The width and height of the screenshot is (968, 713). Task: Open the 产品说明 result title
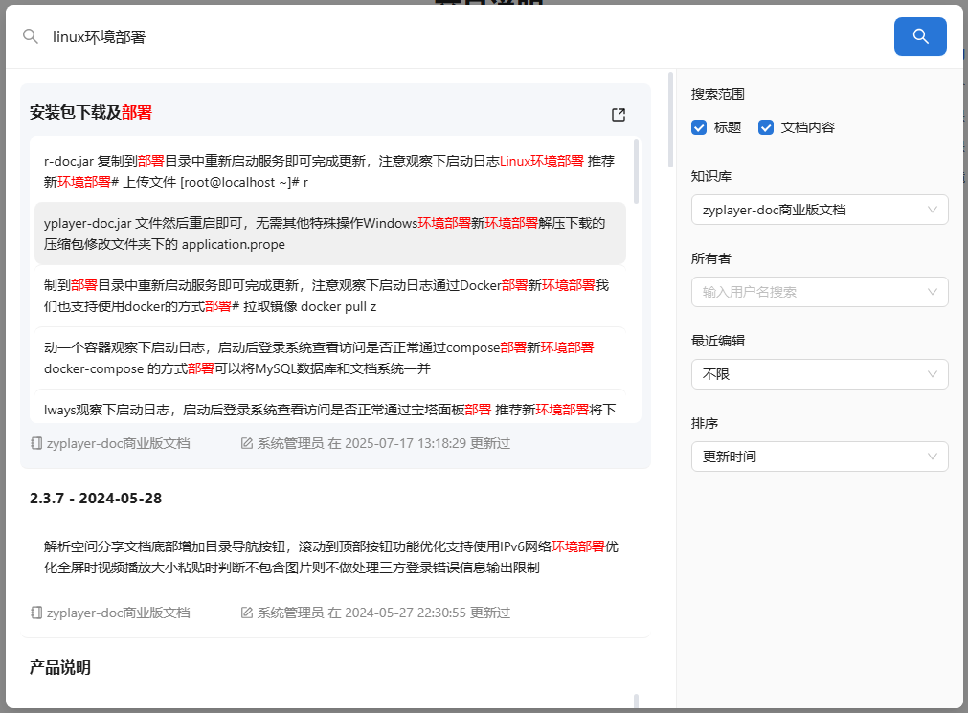pos(60,667)
